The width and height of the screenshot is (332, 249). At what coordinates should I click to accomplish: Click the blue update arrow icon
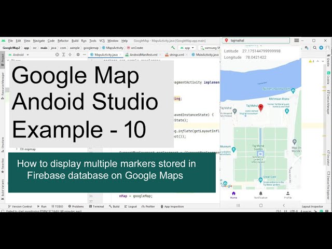click(x=321, y=48)
